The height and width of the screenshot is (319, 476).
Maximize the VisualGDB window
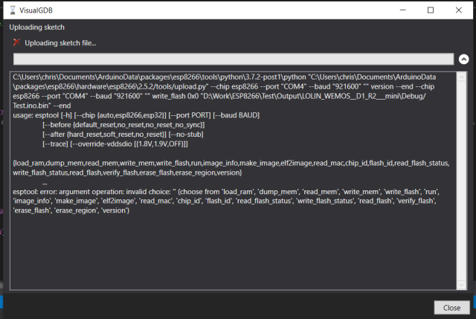[431, 10]
